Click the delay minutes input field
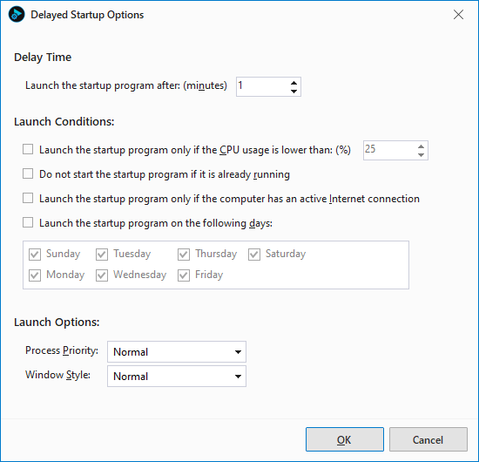Image resolution: width=479 pixels, height=462 pixels. tap(263, 87)
